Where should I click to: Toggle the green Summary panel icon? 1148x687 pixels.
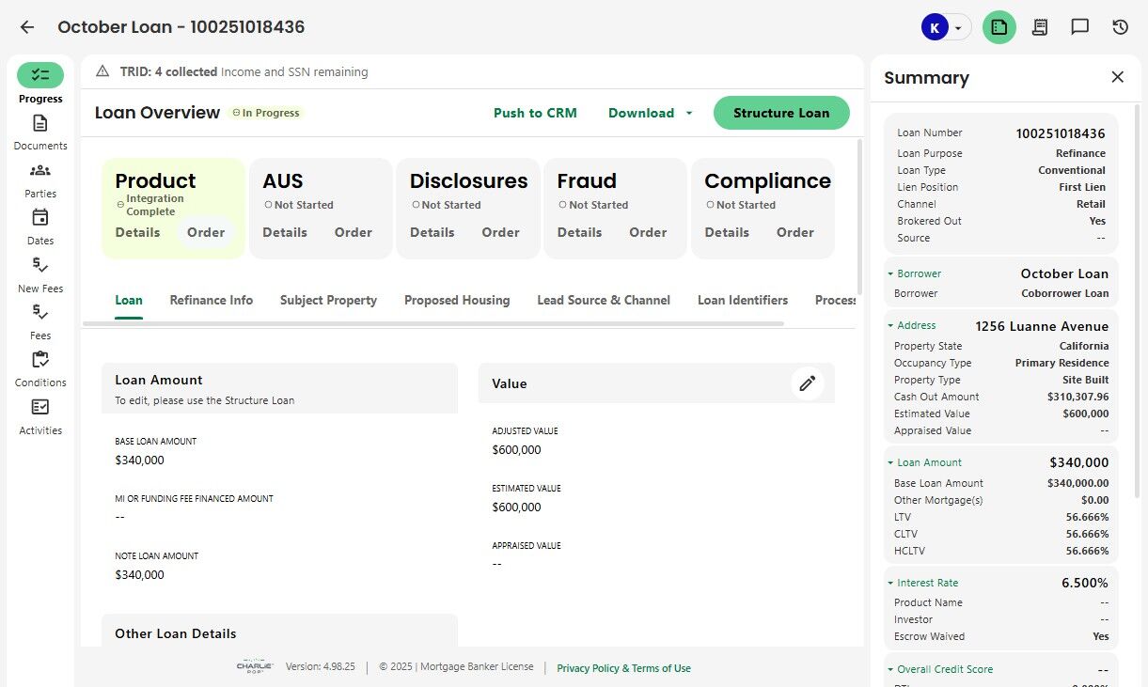[999, 27]
